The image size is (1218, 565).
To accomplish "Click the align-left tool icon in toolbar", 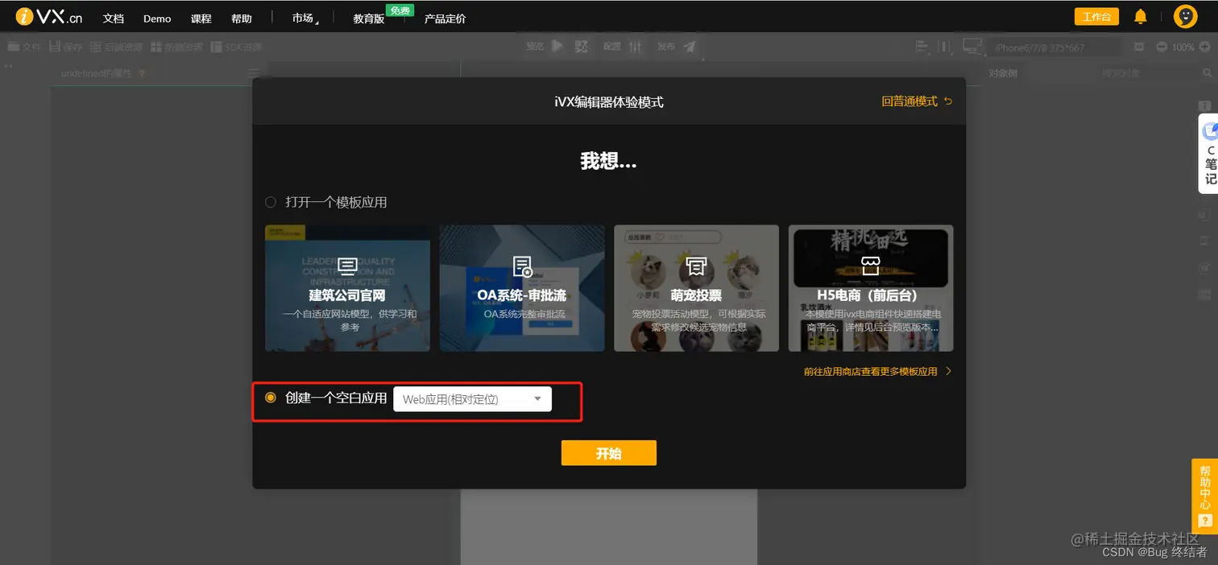I will pos(922,47).
